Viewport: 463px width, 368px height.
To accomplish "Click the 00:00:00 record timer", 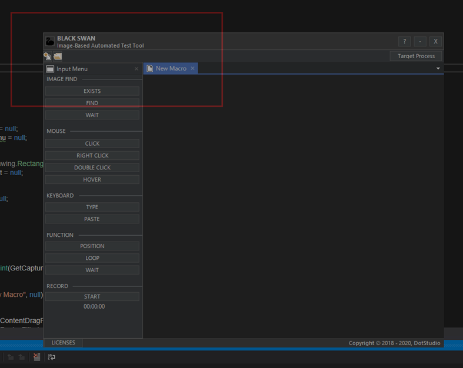I will (x=94, y=306).
